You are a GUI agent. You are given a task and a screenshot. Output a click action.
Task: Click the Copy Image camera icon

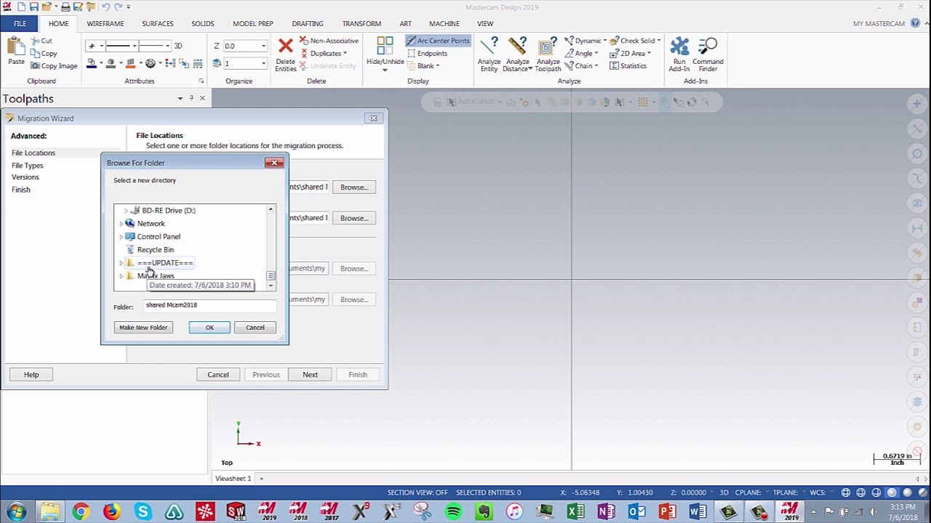point(35,66)
